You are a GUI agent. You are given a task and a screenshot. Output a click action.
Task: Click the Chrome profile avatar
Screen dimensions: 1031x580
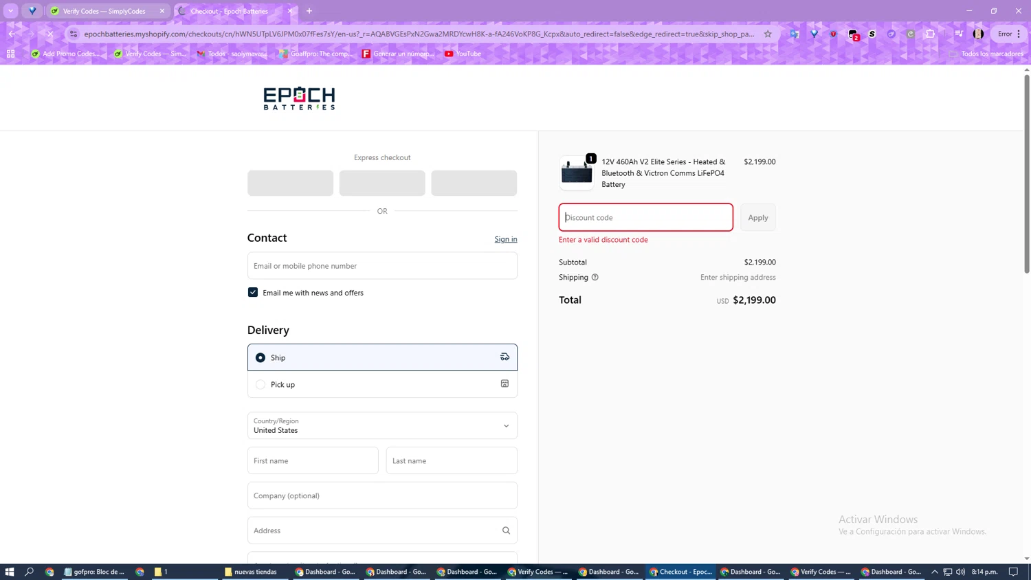(x=978, y=34)
